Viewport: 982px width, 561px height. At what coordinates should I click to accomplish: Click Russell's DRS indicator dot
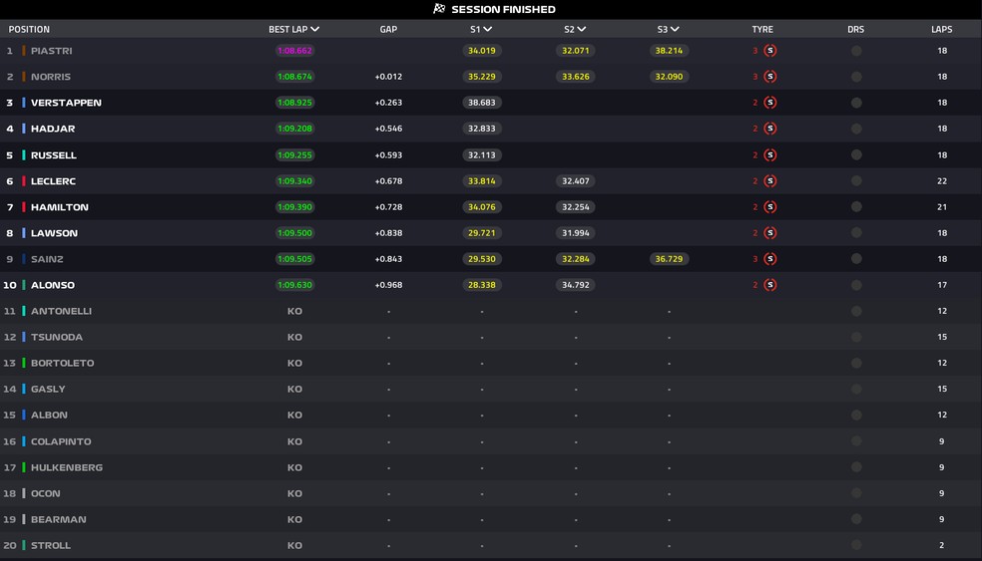(x=856, y=155)
